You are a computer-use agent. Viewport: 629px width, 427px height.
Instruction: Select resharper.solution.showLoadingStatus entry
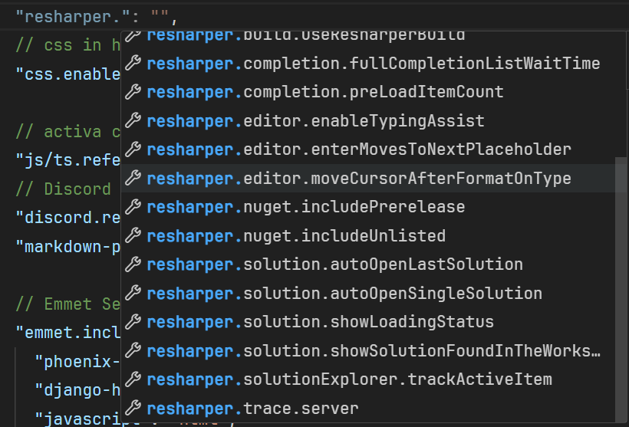[x=368, y=322]
